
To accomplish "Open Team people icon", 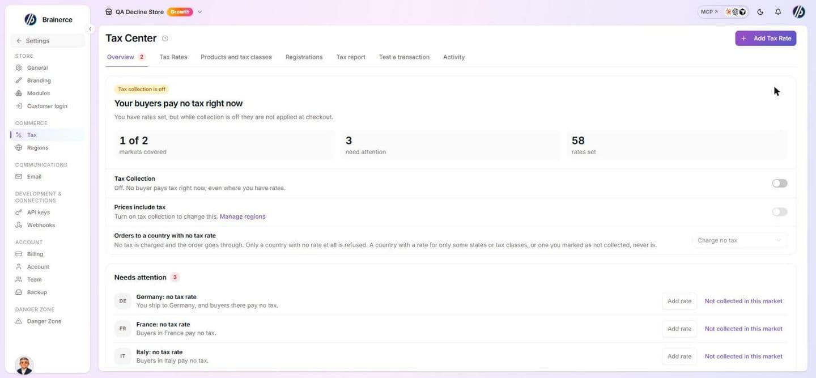I will click(x=19, y=279).
